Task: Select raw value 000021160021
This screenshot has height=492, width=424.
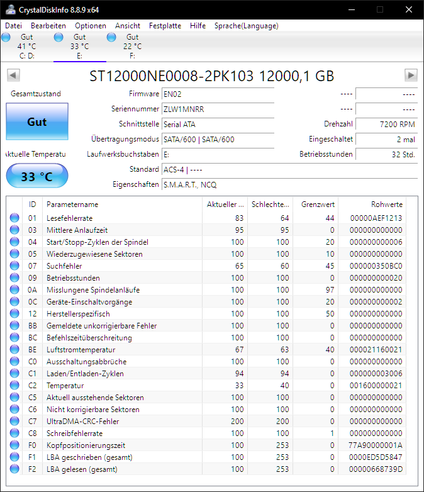Action: 376,350
